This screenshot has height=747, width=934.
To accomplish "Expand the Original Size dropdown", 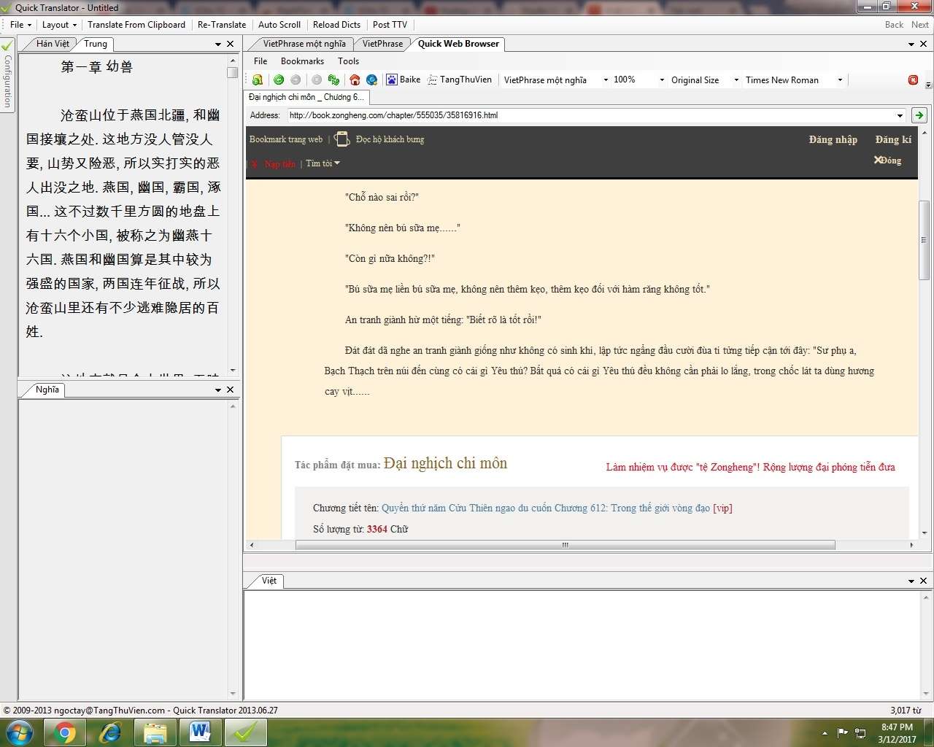I will coord(736,80).
